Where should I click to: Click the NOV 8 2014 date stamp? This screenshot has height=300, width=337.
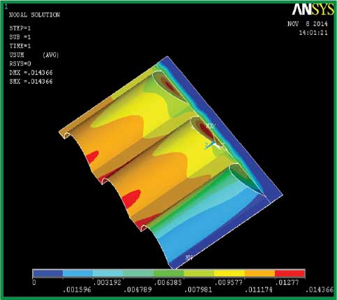click(x=308, y=24)
